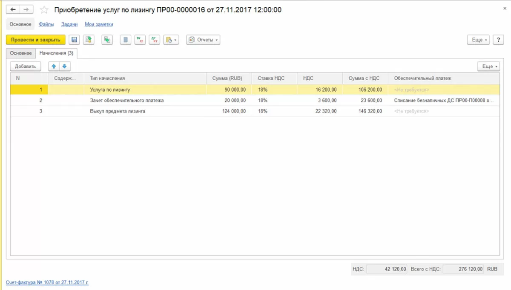511x290 pixels.
Task: Click the 106 200,00 total cell
Action: [365, 90]
